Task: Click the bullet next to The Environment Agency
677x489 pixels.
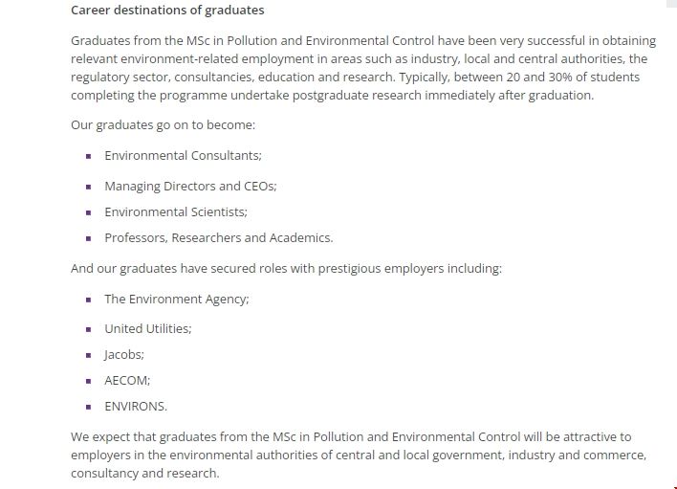Action: (88, 300)
